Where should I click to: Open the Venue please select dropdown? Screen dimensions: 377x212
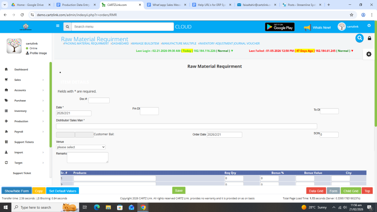click(x=81, y=147)
